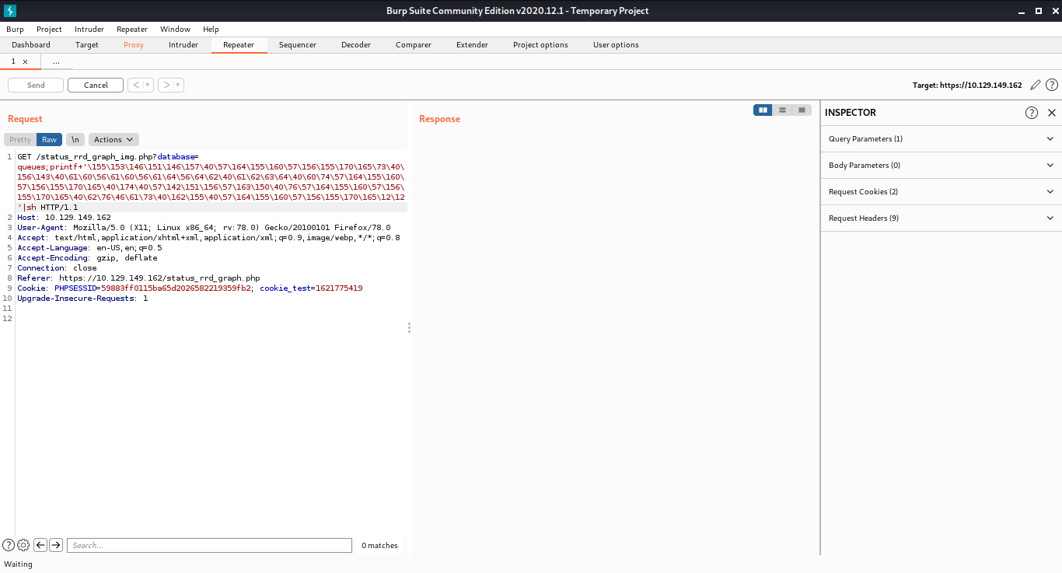Open the Intruder menu
1062x573 pixels.
pyautogui.click(x=89, y=30)
